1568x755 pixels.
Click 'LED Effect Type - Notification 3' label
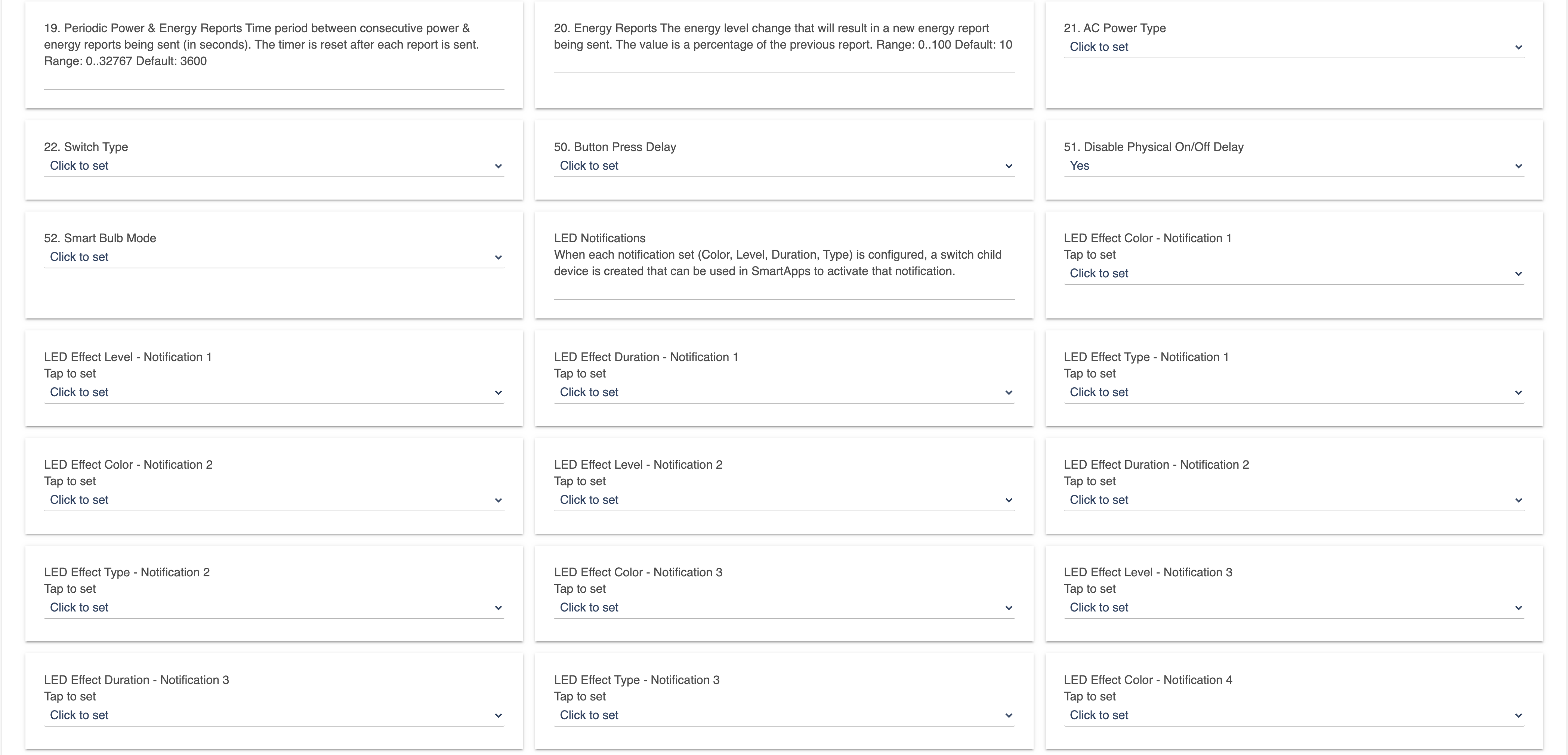637,680
